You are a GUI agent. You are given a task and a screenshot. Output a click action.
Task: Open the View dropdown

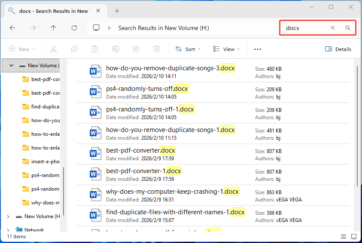[226, 49]
